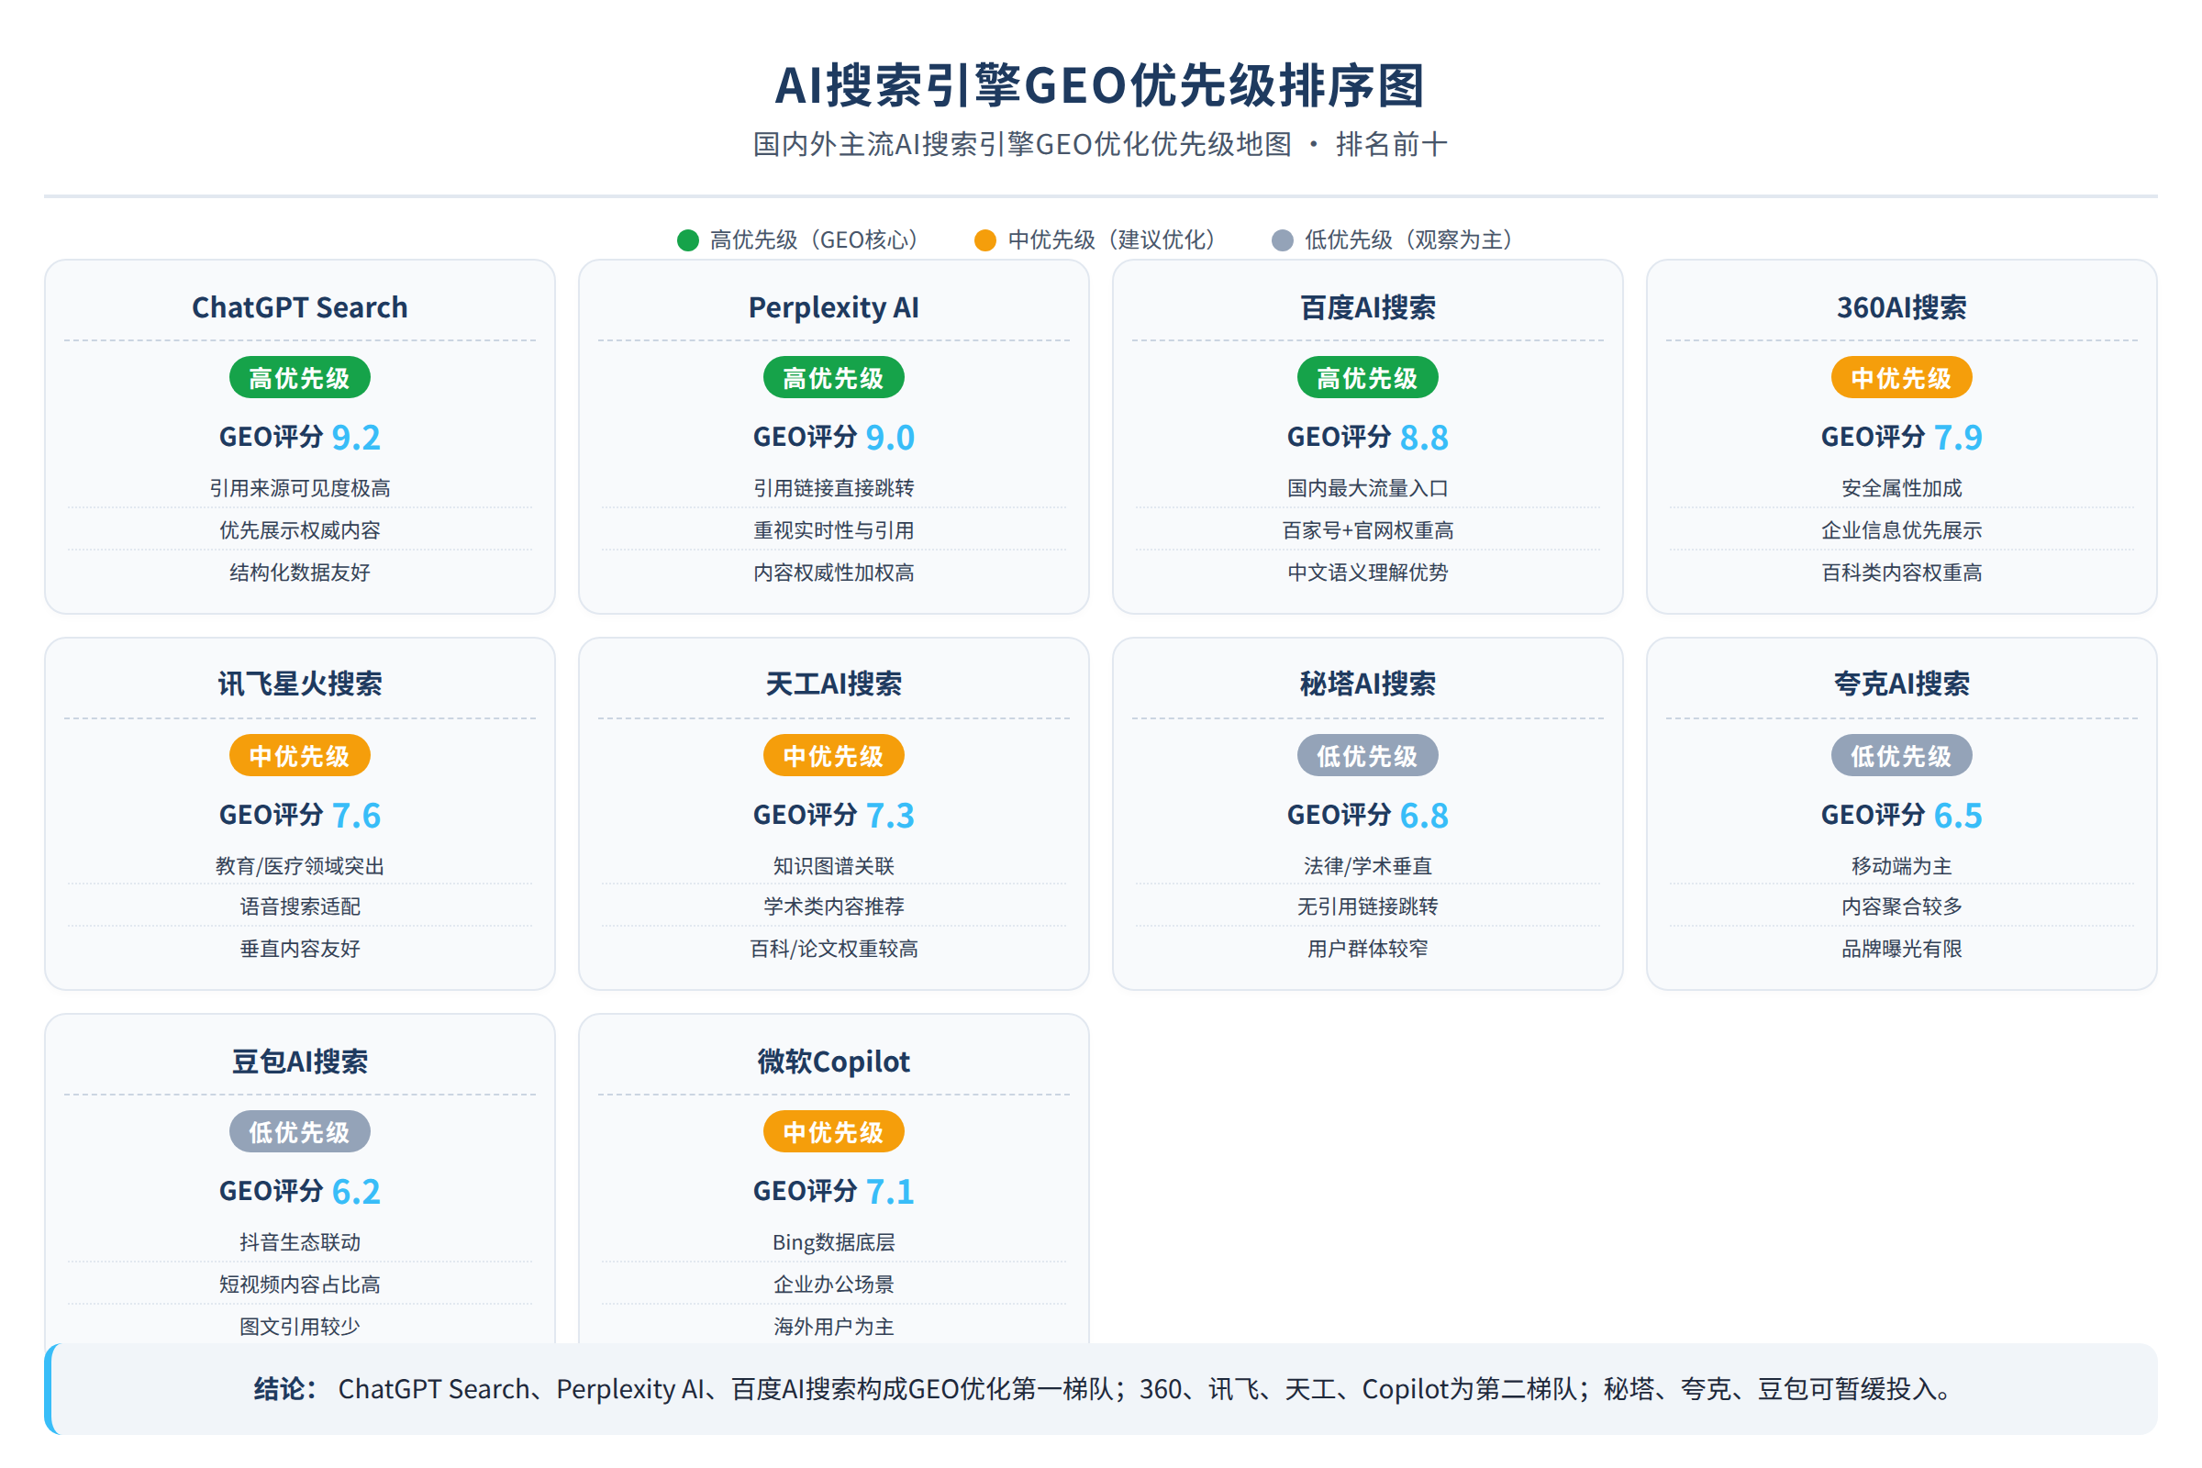Screen dimensions: 2202x1468
Task: Click the line 语音搜索适配
Action: click(x=300, y=906)
